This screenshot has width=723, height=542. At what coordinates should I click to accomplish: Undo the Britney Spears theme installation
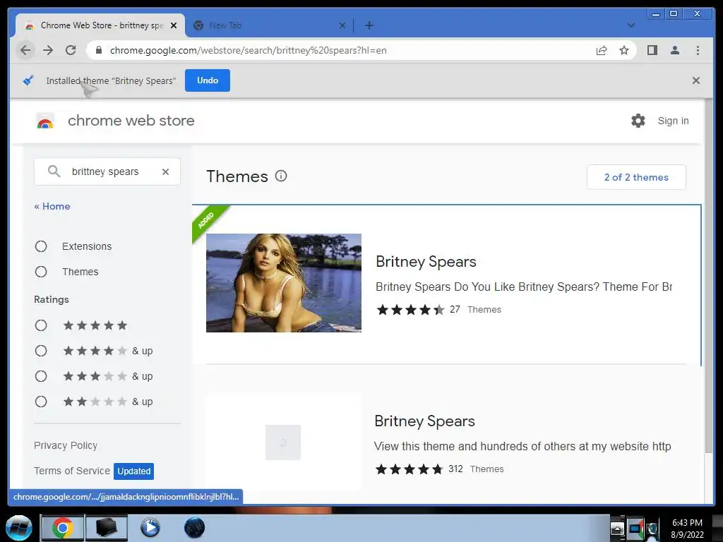coord(208,80)
